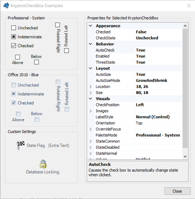Collapse the Appearance category

tap(91, 26)
